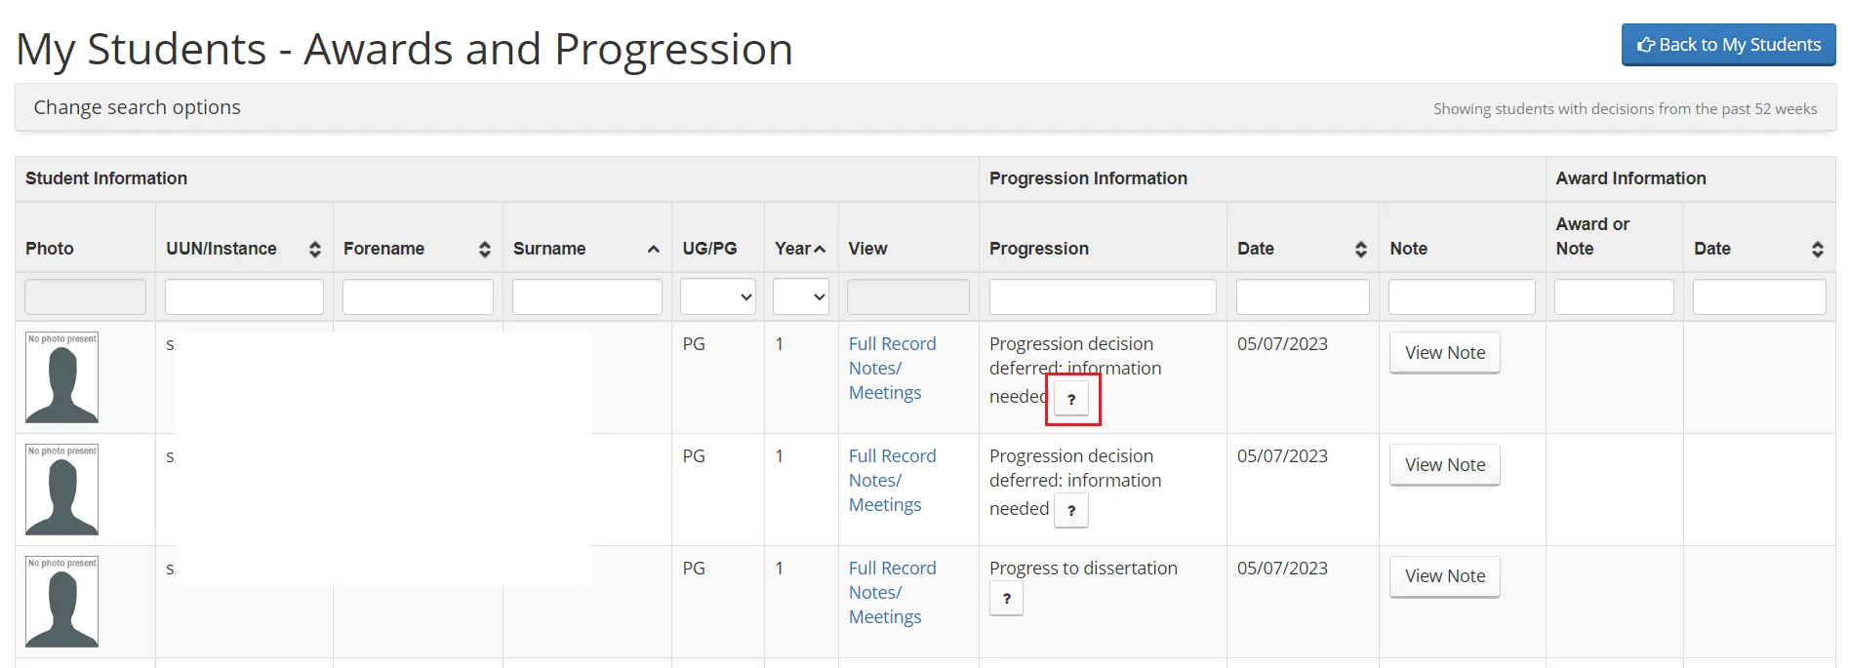Screen dimensions: 1850x668
Task: Open the Year filter dropdown
Action: [800, 296]
